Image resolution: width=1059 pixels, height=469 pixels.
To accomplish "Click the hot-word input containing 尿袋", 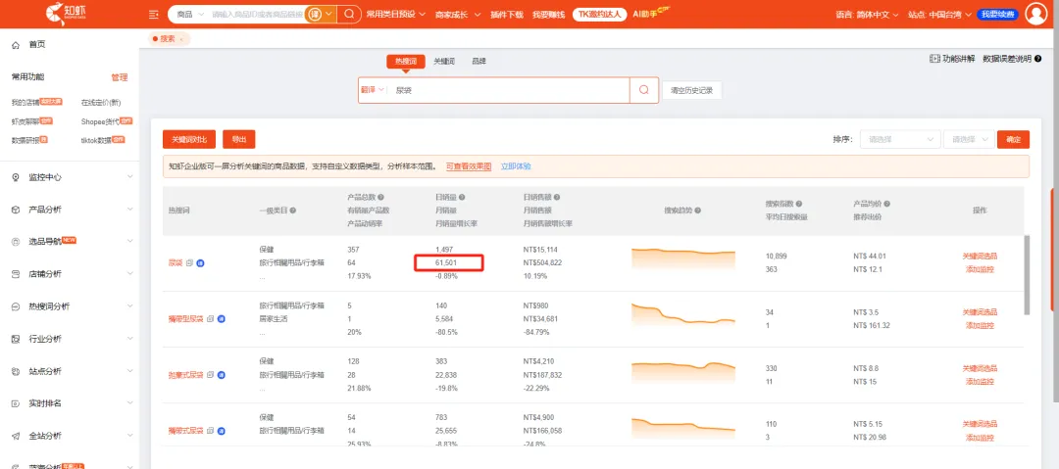I will (x=509, y=90).
